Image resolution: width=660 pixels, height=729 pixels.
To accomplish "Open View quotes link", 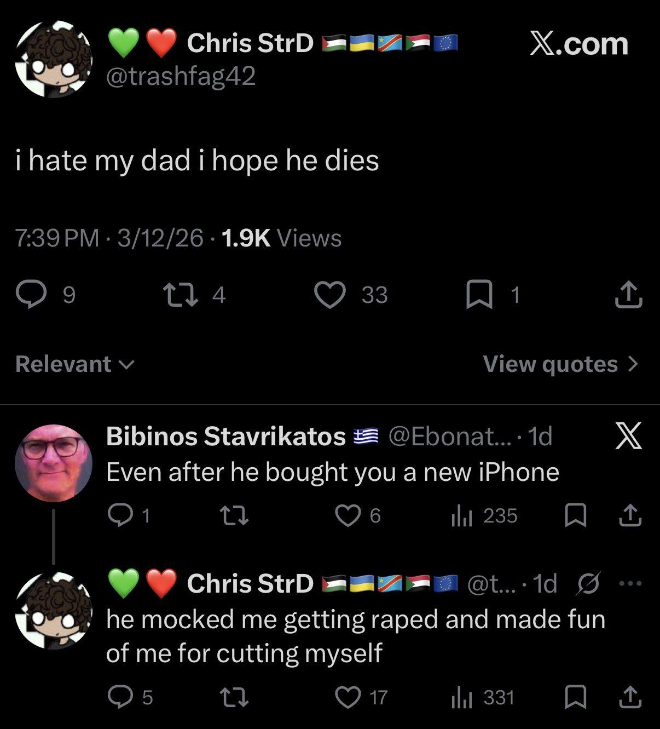I will (560, 364).
